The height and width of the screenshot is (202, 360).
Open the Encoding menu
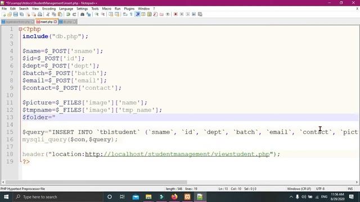(49, 8)
